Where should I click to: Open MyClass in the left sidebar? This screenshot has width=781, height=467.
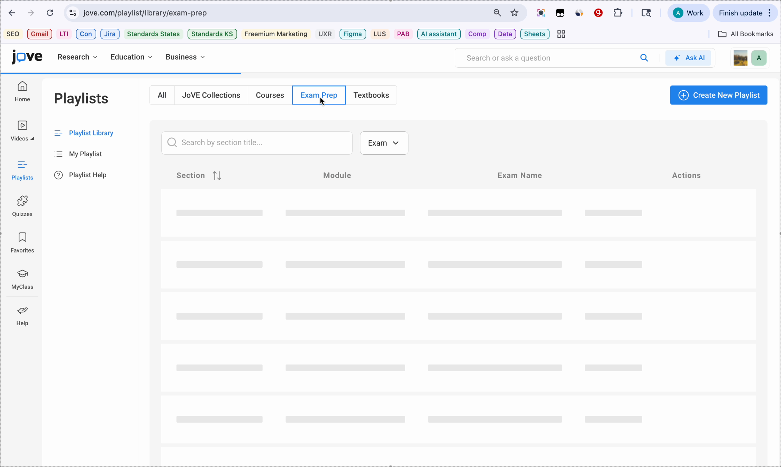[22, 280]
